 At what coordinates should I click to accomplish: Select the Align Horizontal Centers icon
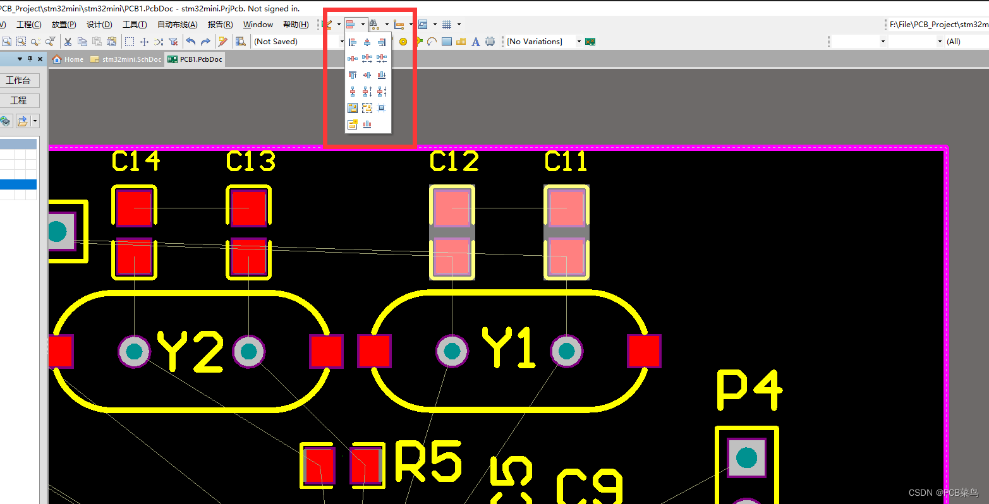point(367,42)
